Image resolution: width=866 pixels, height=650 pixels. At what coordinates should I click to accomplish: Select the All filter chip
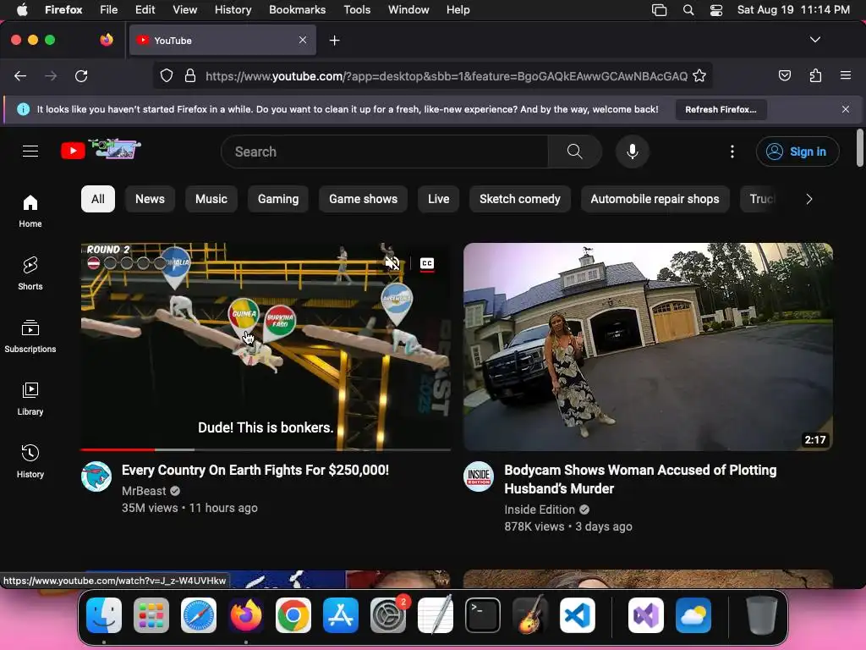(x=98, y=199)
